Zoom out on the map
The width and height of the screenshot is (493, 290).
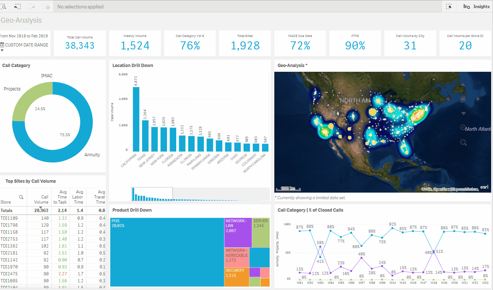tap(463, 142)
